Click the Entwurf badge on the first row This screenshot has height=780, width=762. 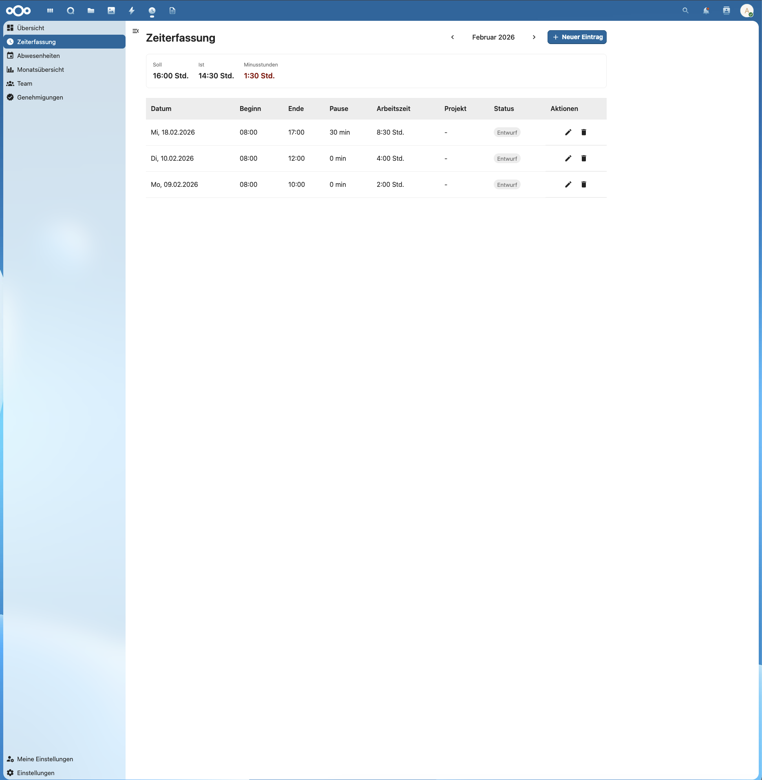click(x=507, y=132)
